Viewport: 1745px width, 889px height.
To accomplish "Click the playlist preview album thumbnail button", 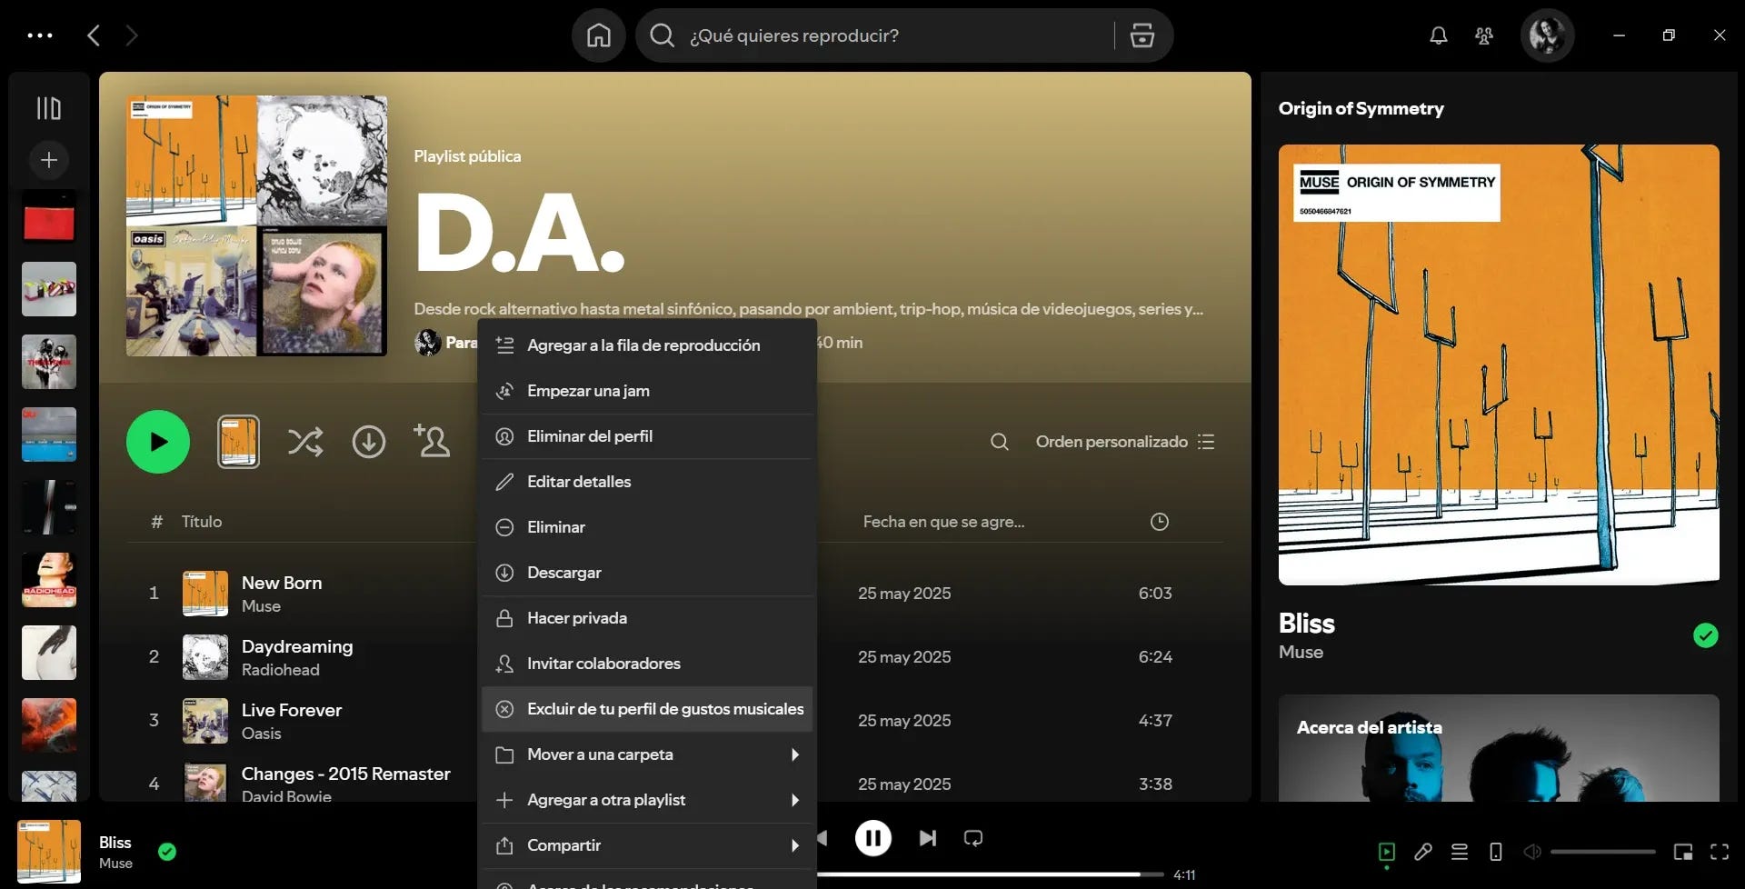I will coord(238,442).
